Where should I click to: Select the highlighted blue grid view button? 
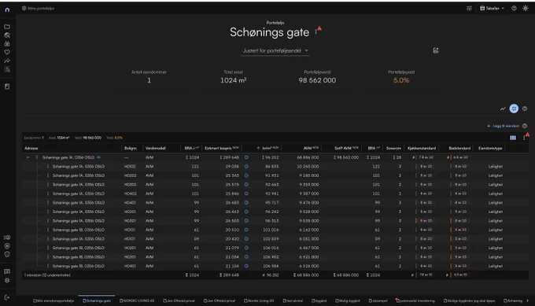pos(514,109)
